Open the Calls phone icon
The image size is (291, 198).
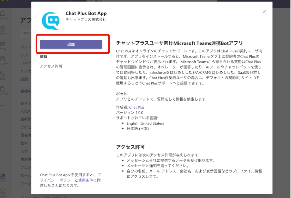click(3, 74)
